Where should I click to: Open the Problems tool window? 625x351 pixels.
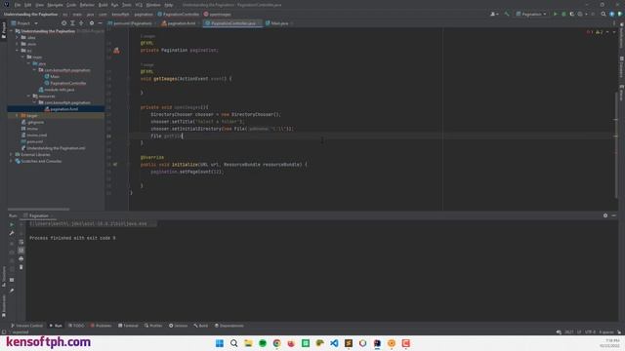click(101, 326)
